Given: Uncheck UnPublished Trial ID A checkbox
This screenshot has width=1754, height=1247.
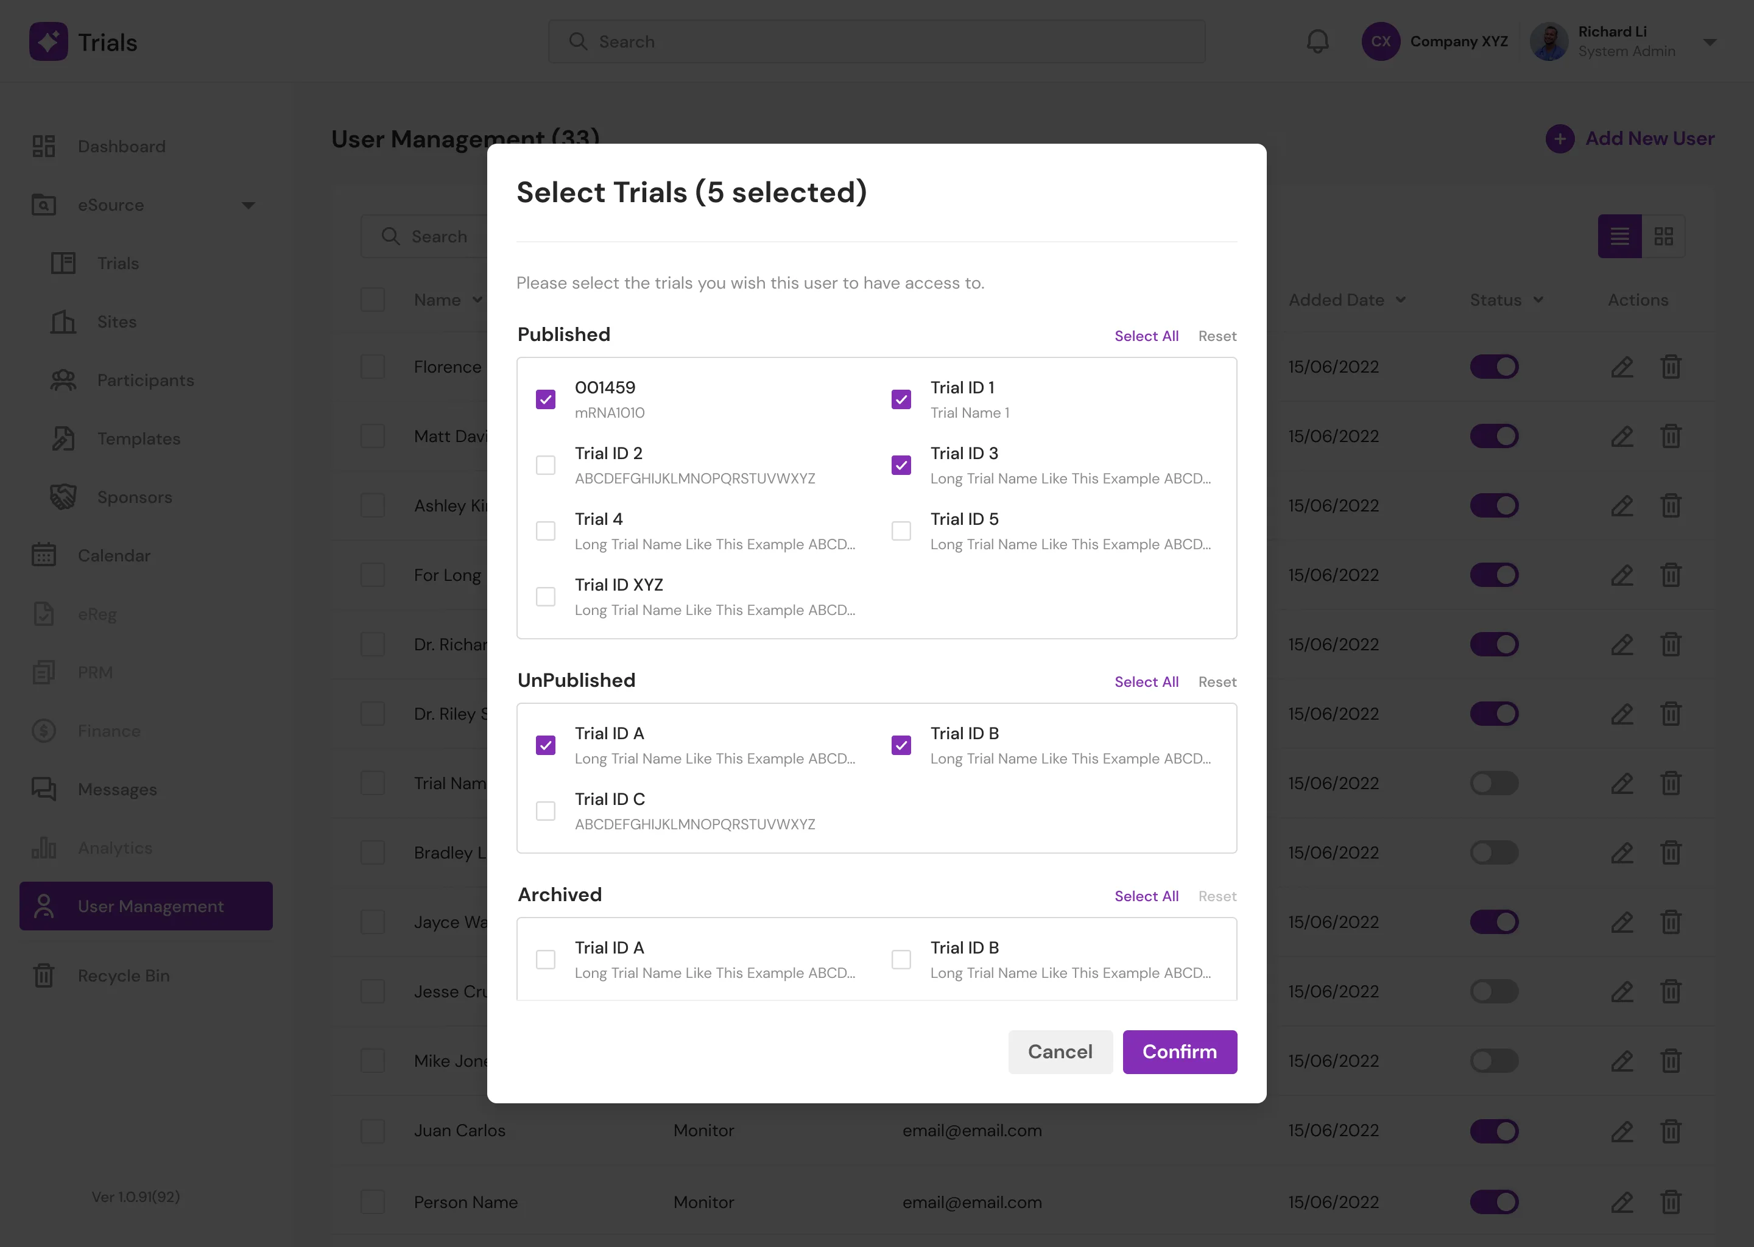Looking at the screenshot, I should [x=545, y=746].
